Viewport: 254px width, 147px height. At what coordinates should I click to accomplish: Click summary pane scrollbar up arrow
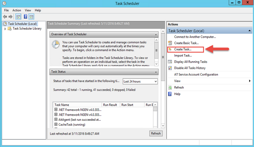pyautogui.click(x=163, y=31)
